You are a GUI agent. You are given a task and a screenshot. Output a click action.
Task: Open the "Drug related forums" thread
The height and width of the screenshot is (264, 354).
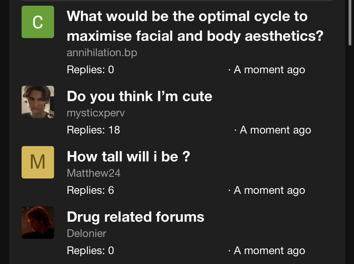pyautogui.click(x=135, y=217)
